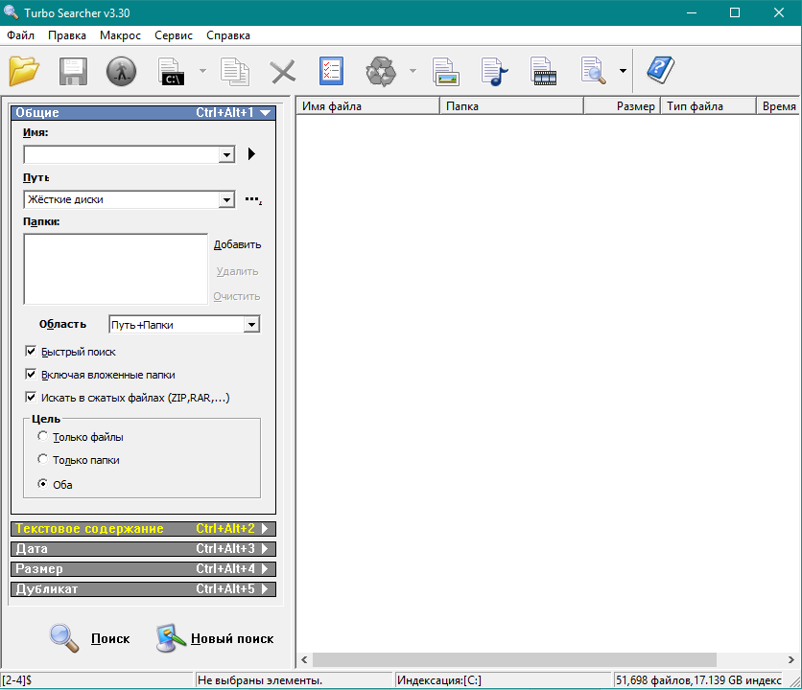Open the Справка menu

tap(228, 35)
